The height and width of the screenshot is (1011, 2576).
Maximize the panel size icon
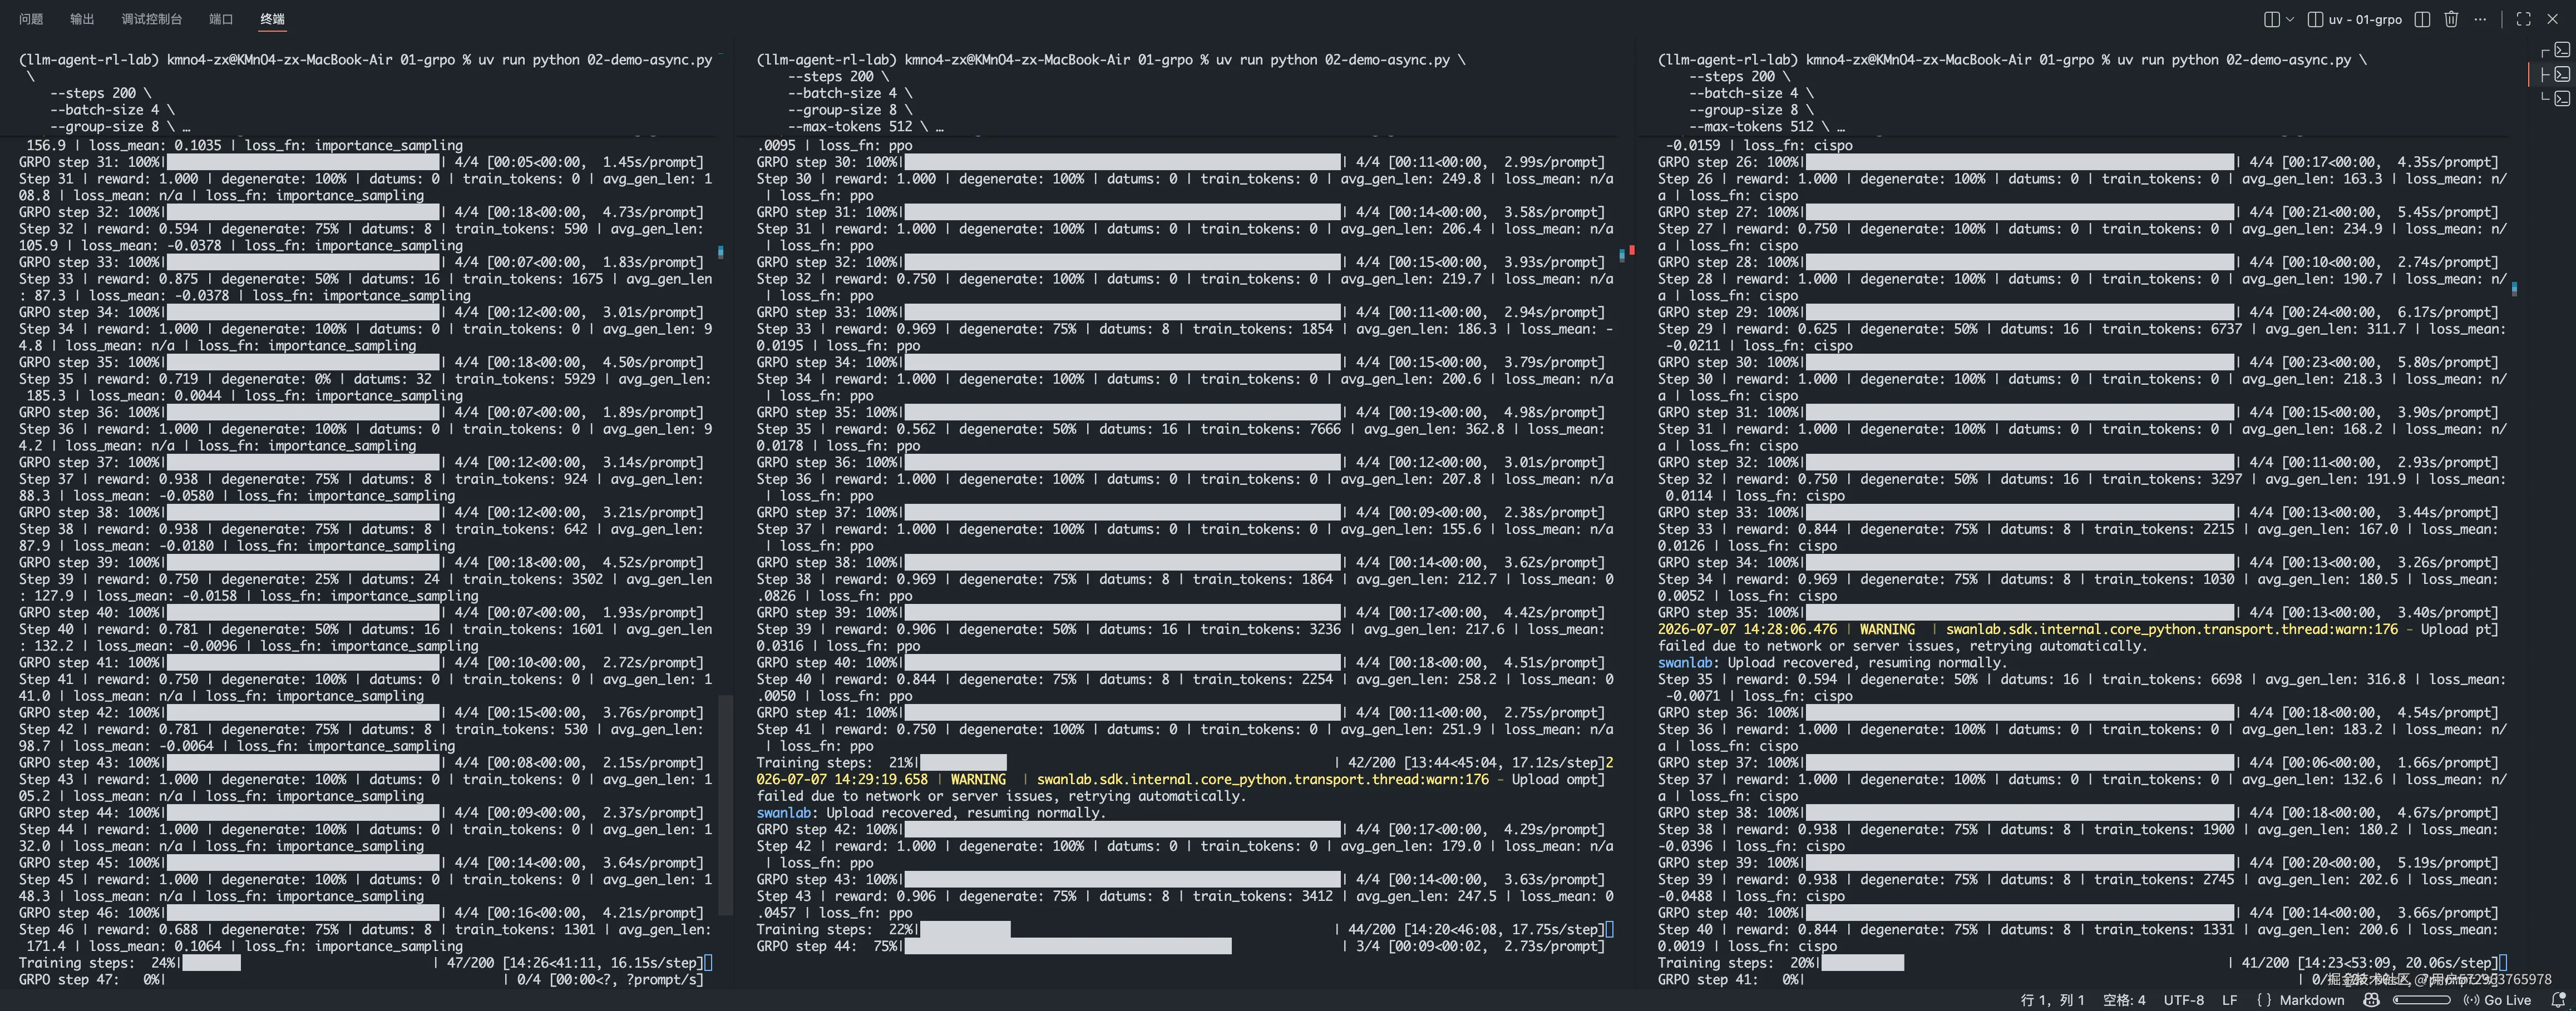[2523, 19]
